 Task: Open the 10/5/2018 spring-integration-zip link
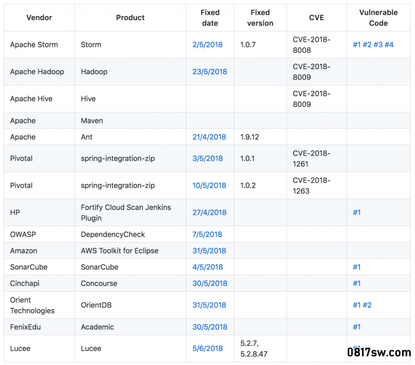coord(209,185)
